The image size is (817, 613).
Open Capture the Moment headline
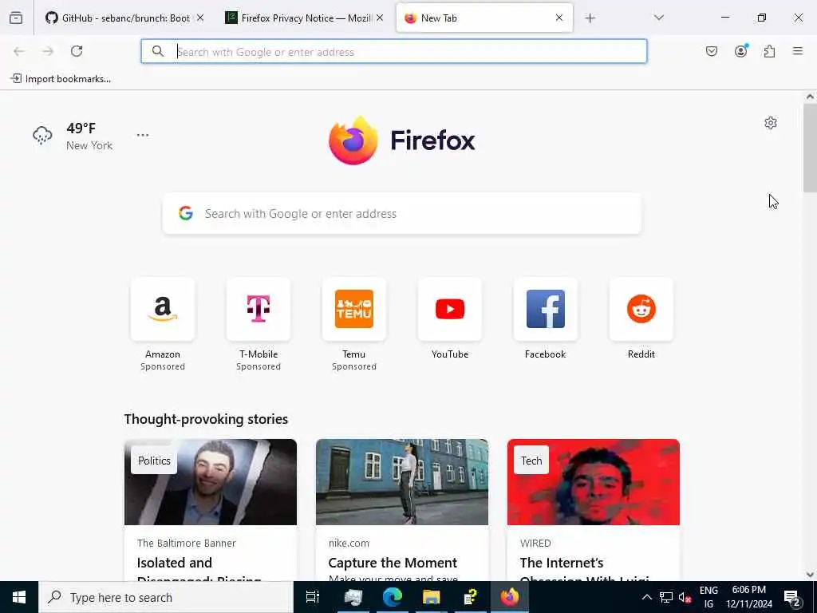393,563
